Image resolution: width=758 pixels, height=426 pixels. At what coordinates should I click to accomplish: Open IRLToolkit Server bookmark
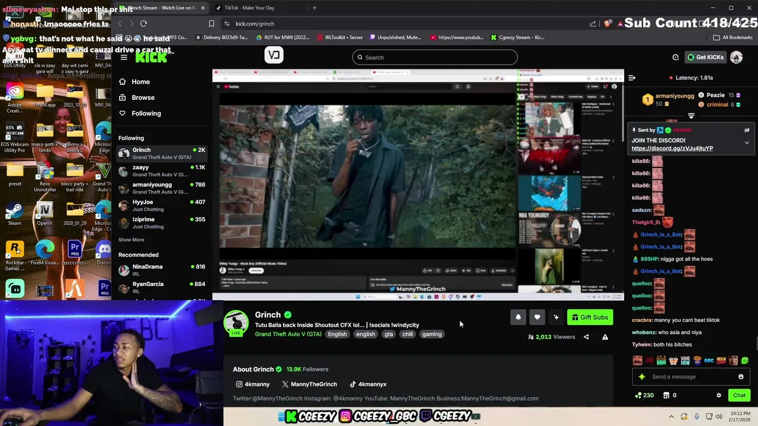[339, 37]
